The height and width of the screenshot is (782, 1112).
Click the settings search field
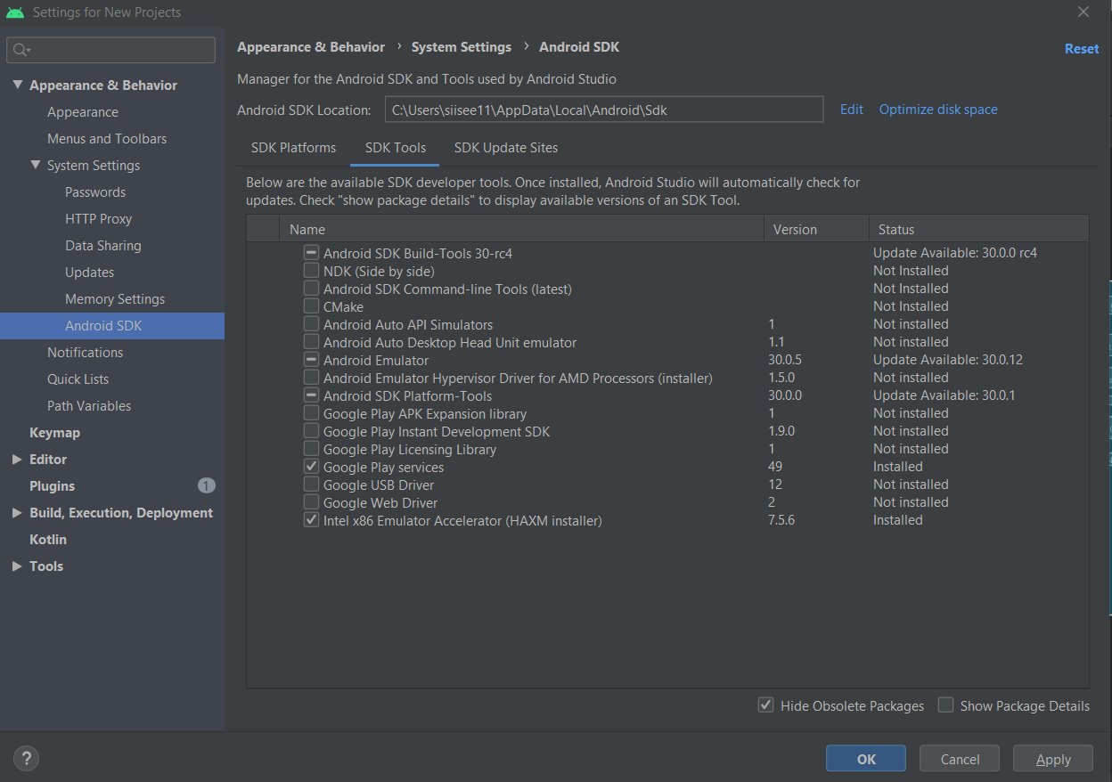point(111,50)
